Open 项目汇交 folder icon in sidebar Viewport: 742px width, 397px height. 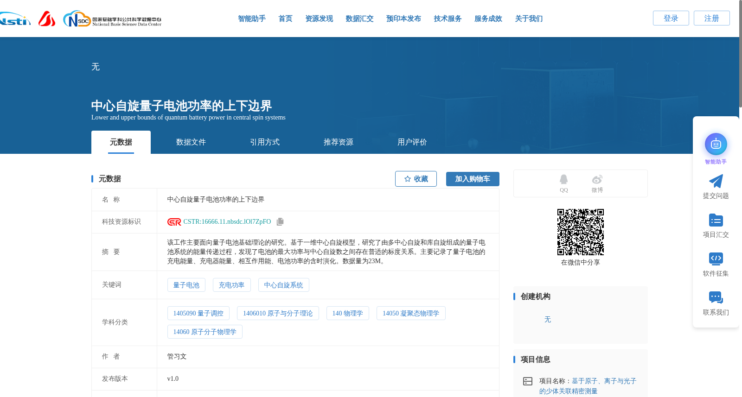[x=716, y=220]
